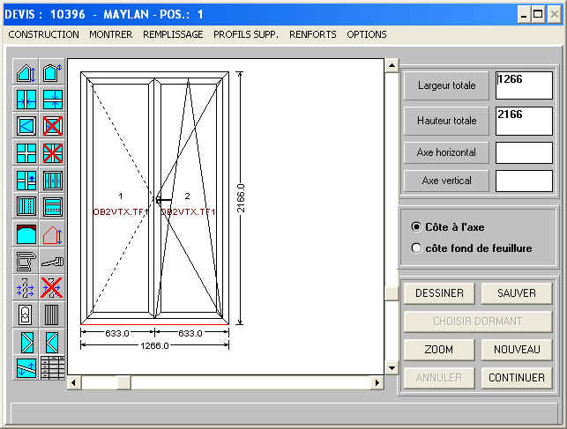
Task: Select the sloped-top window shape tool
Action: click(x=26, y=73)
